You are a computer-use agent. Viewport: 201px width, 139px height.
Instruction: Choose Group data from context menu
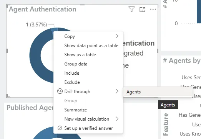[88, 64]
